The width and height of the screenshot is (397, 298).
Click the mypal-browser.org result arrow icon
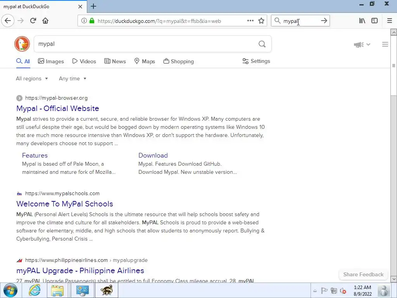click(19, 98)
